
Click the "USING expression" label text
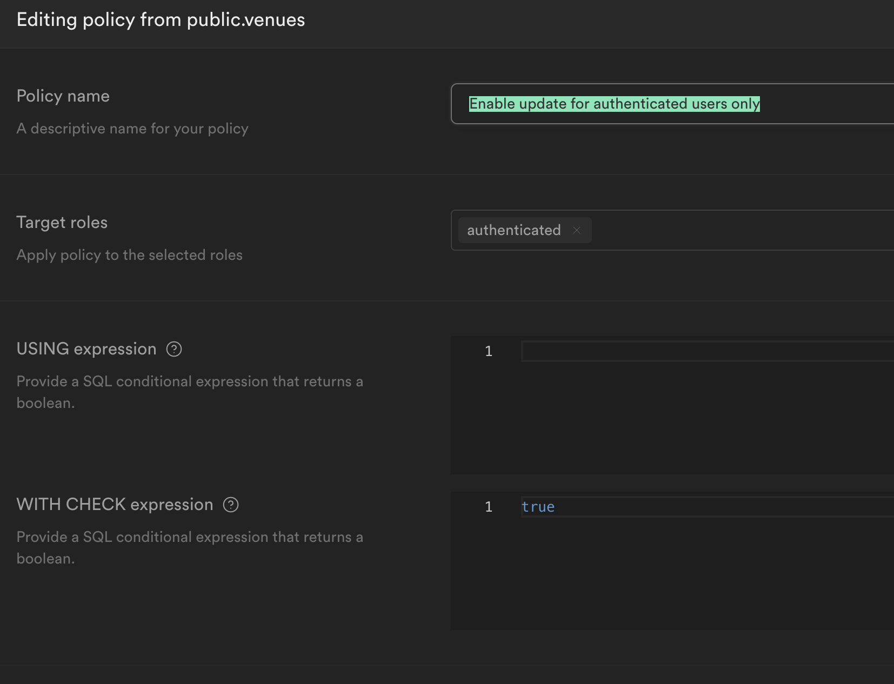click(86, 349)
